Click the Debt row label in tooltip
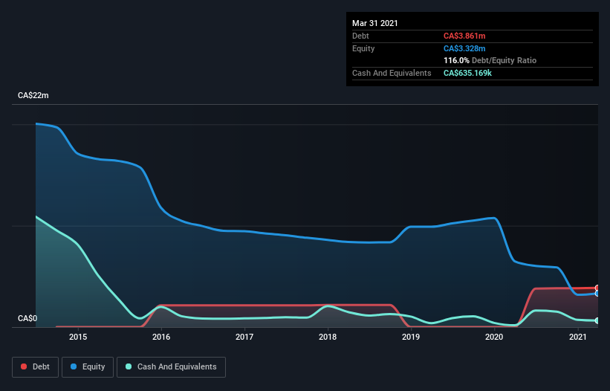This screenshot has width=610, height=391. click(x=360, y=36)
